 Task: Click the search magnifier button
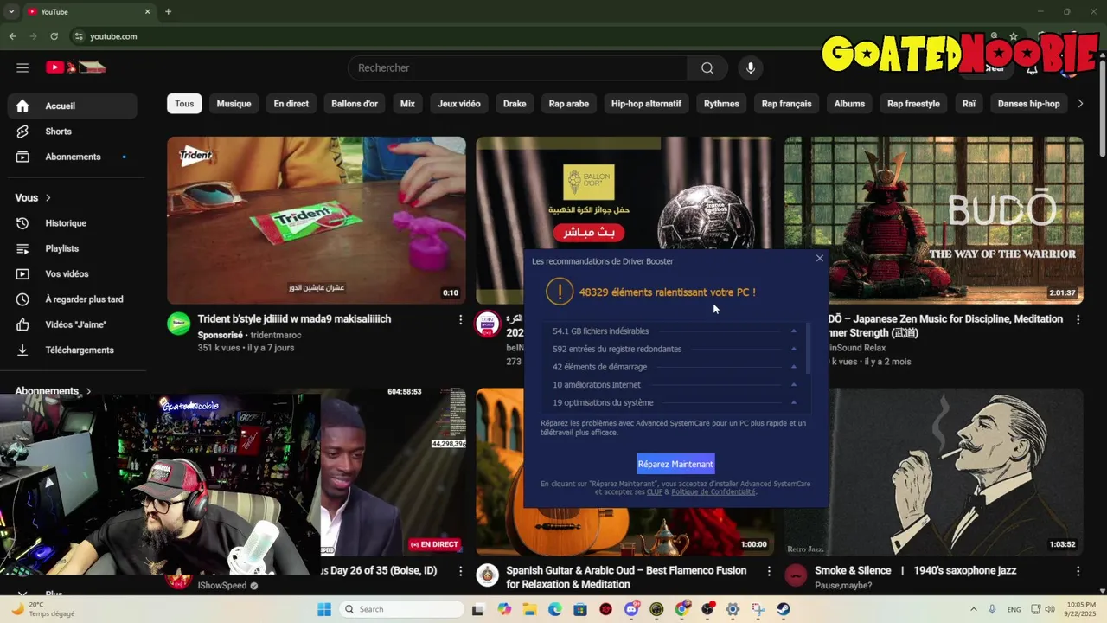coord(707,68)
